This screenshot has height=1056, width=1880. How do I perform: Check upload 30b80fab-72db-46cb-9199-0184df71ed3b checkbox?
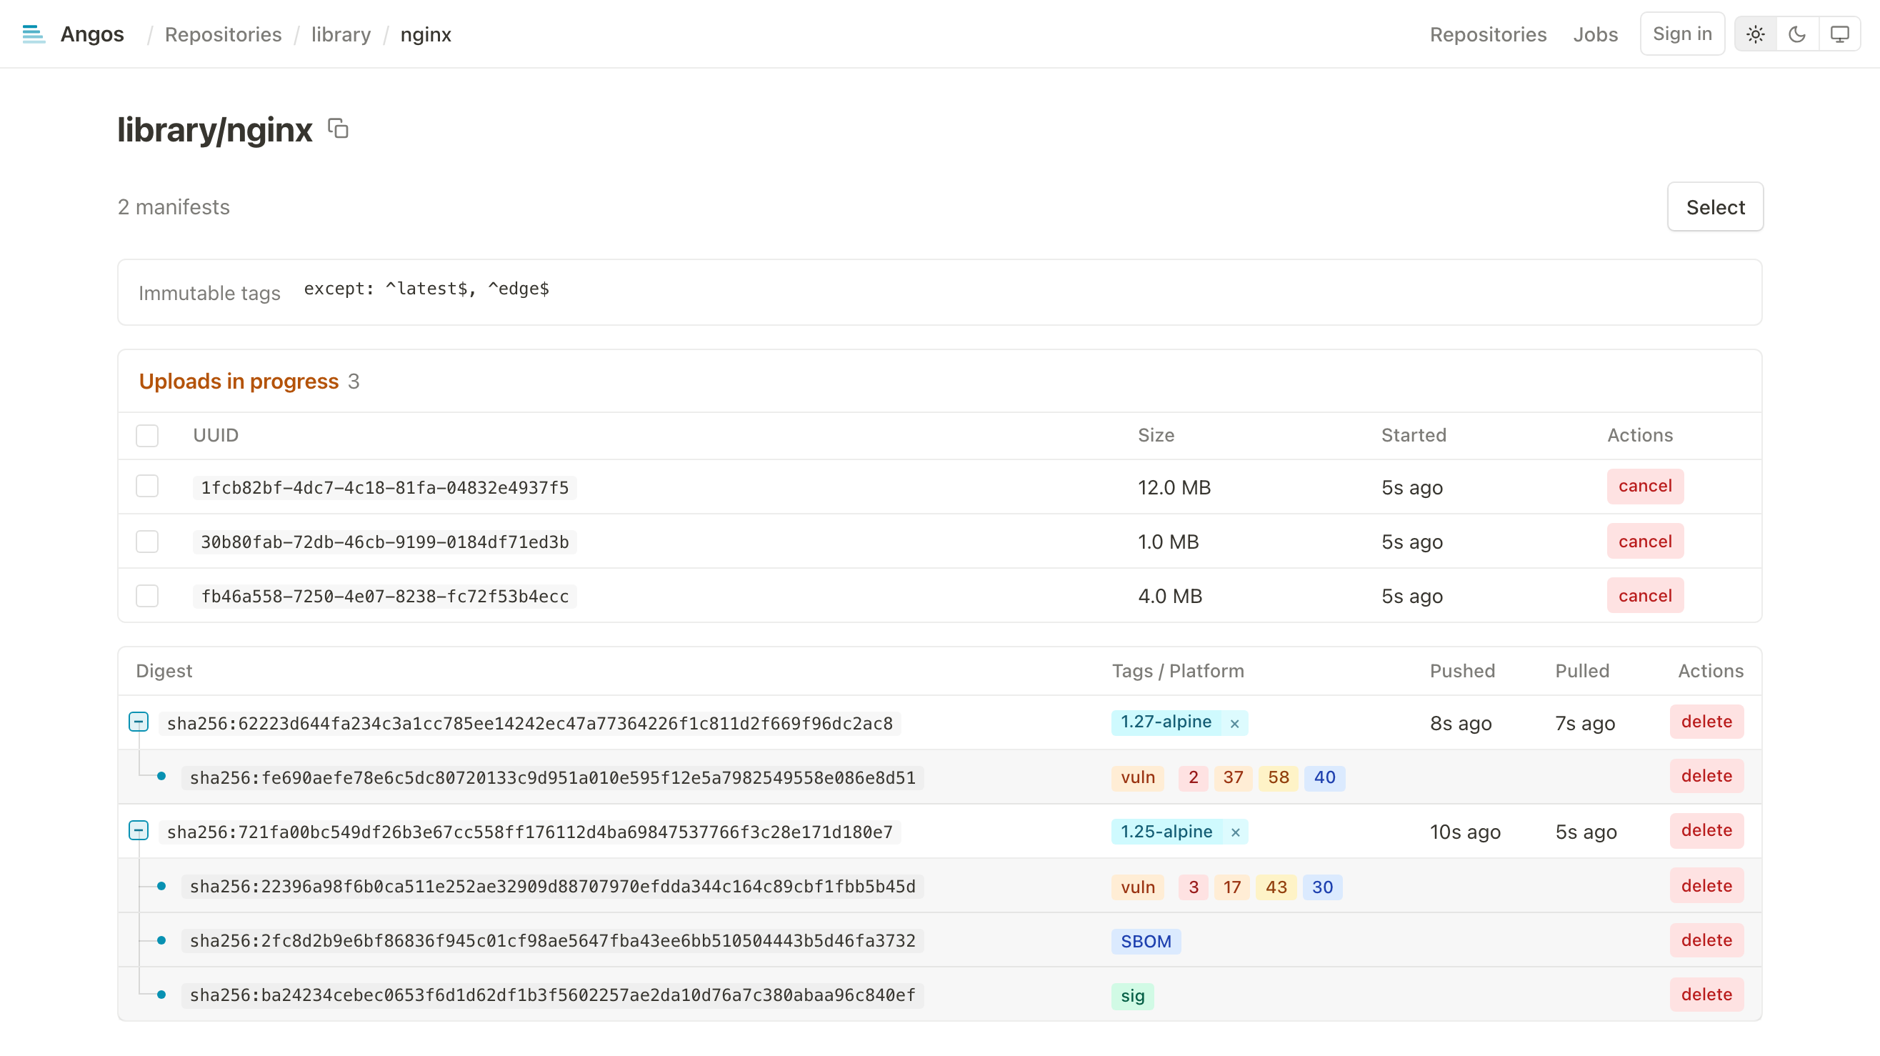[147, 542]
